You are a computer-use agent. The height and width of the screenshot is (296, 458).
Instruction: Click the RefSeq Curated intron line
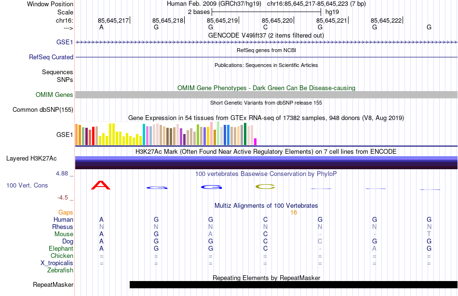point(266,57)
